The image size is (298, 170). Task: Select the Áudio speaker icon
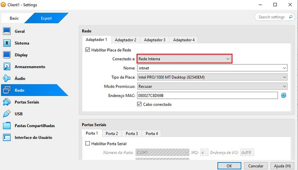pyautogui.click(x=7, y=78)
